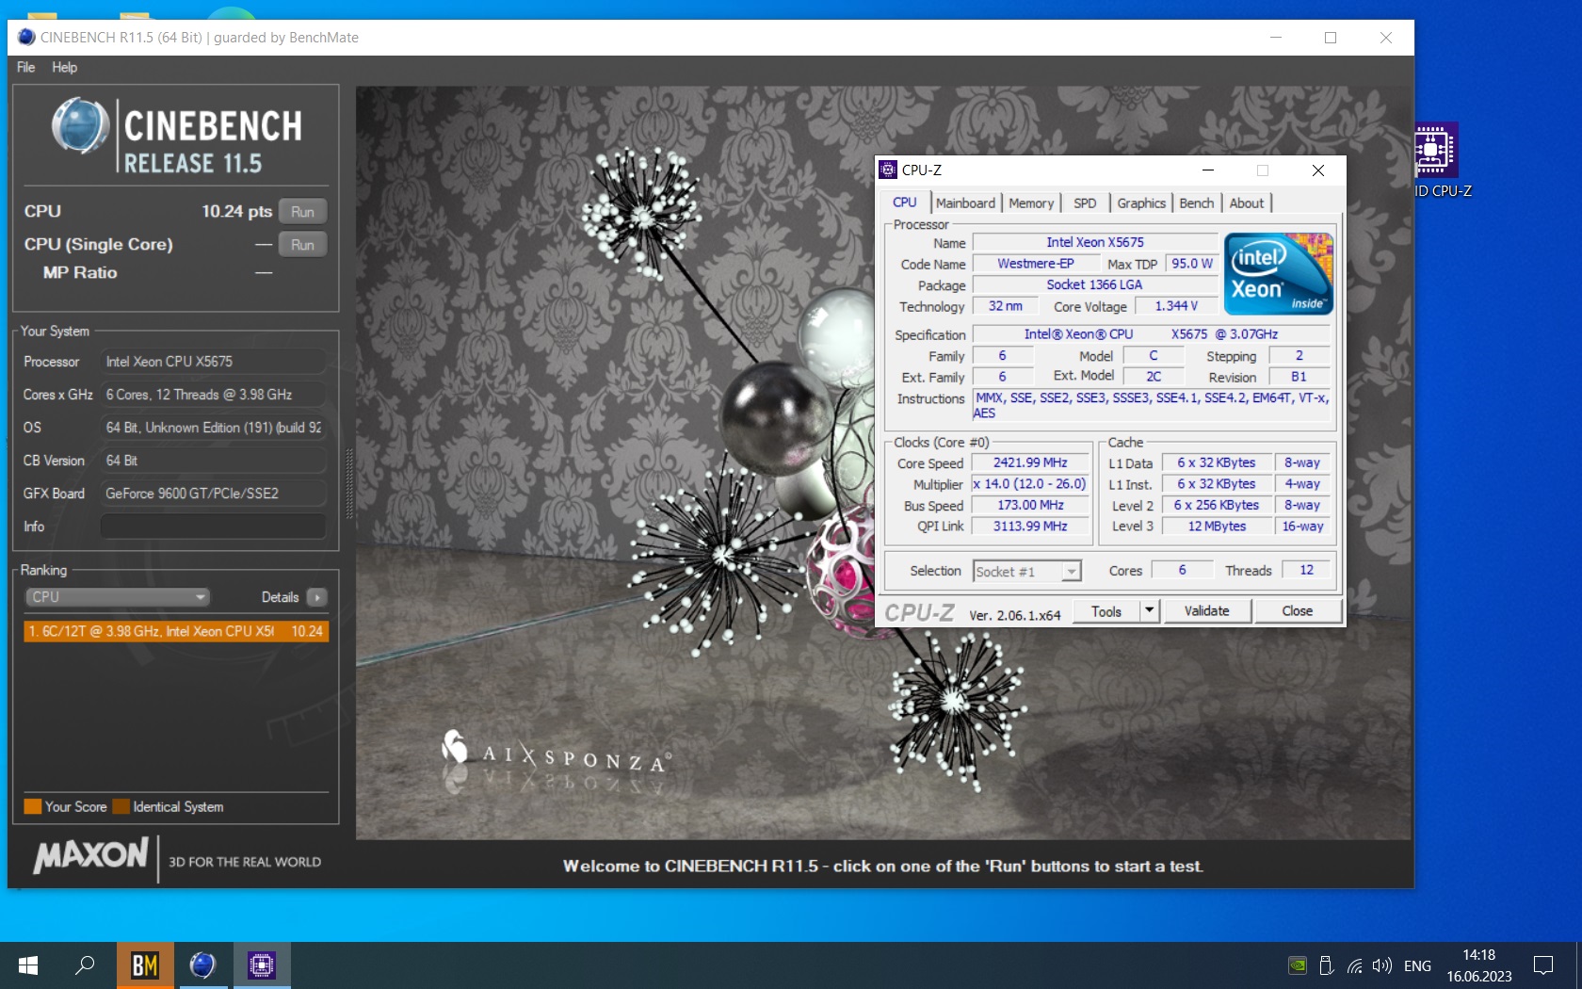Click the Core Speed value 2421.99 MHz

pos(1030,463)
